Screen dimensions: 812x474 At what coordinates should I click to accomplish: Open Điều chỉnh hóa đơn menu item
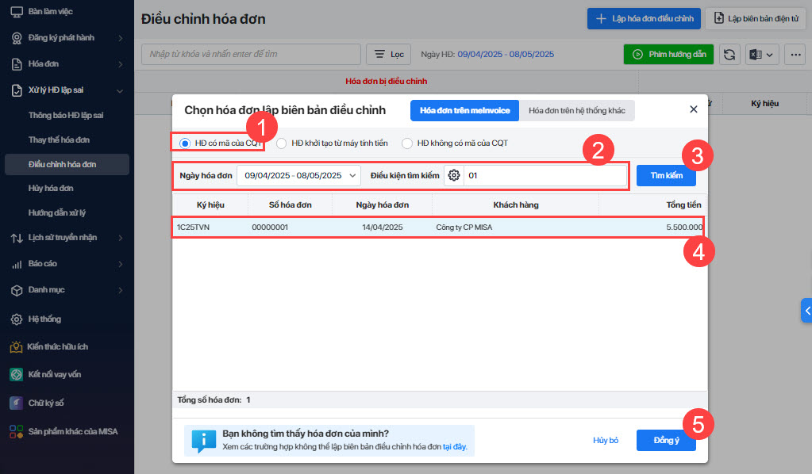pyautogui.click(x=67, y=164)
